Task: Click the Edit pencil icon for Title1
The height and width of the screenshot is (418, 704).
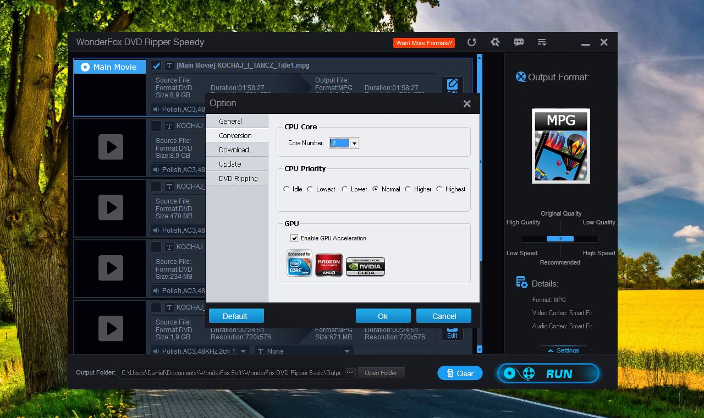Action: 452,85
